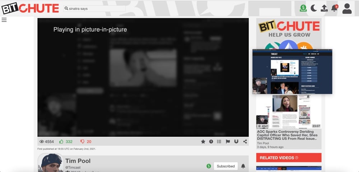The height and width of the screenshot is (172, 359).
Task: Click the view count eye icon
Action: 42,141
